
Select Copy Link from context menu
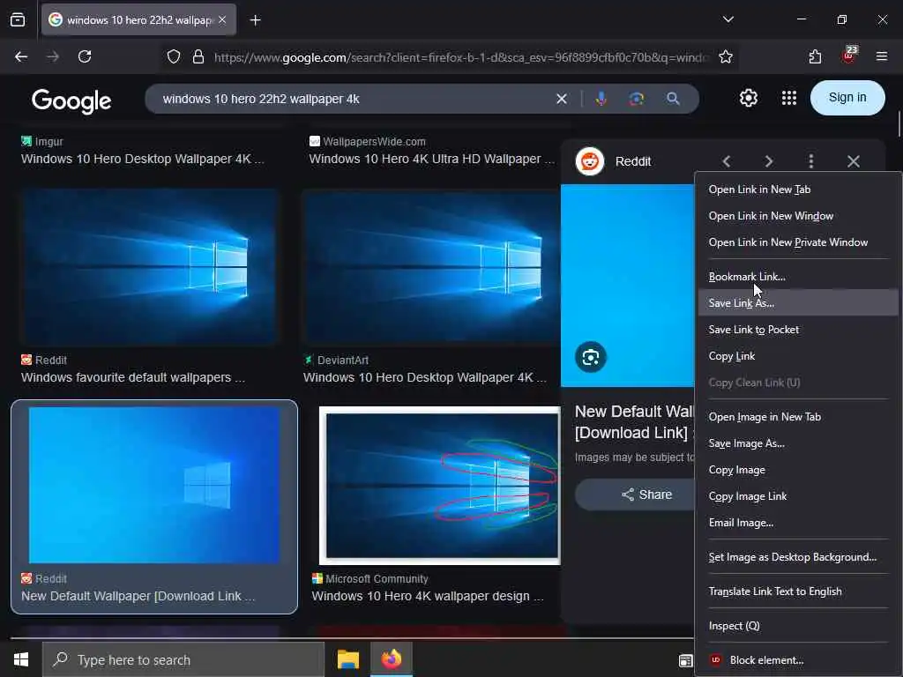[x=797, y=356]
